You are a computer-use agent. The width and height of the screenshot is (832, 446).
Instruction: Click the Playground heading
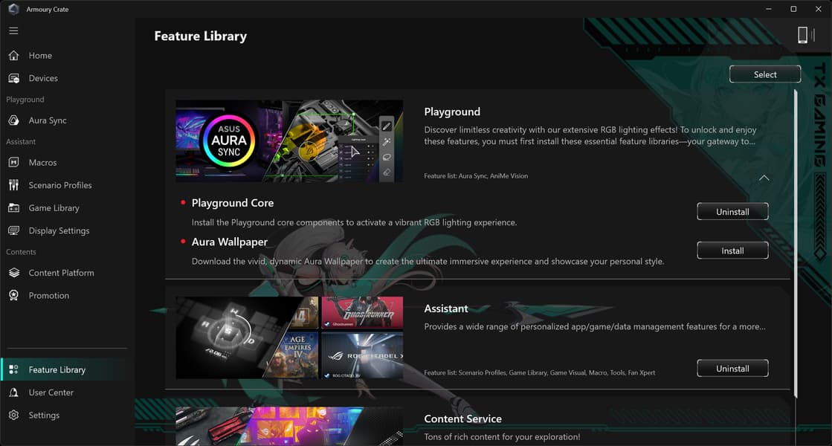point(452,112)
